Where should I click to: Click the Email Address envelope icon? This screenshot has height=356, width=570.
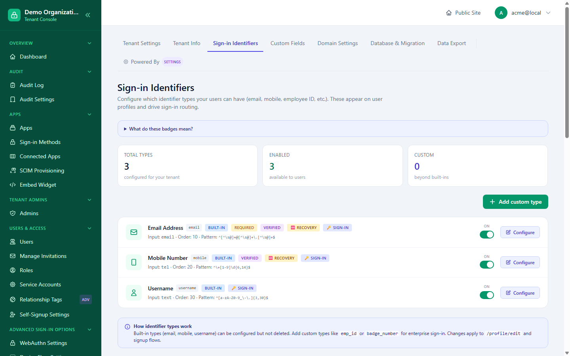[x=134, y=232]
